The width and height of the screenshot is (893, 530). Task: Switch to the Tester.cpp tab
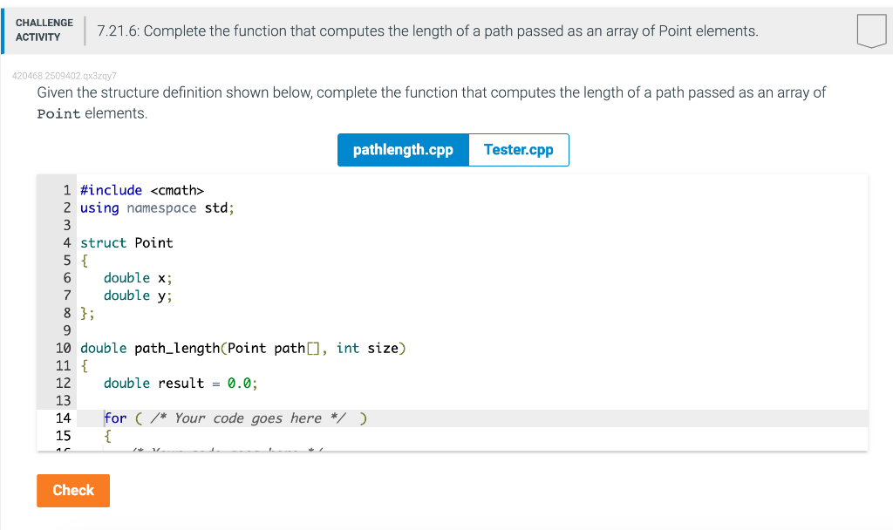pyautogui.click(x=518, y=150)
